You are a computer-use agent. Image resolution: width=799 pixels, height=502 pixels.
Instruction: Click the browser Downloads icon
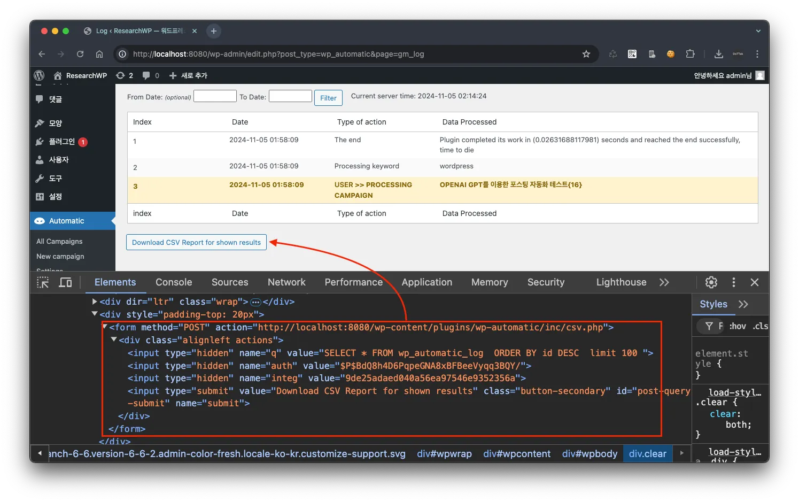tap(719, 54)
